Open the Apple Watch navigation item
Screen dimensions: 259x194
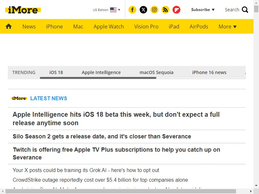pos(109,27)
